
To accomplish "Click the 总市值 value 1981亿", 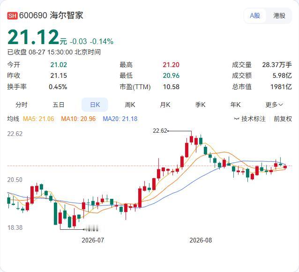I will 281,87.
